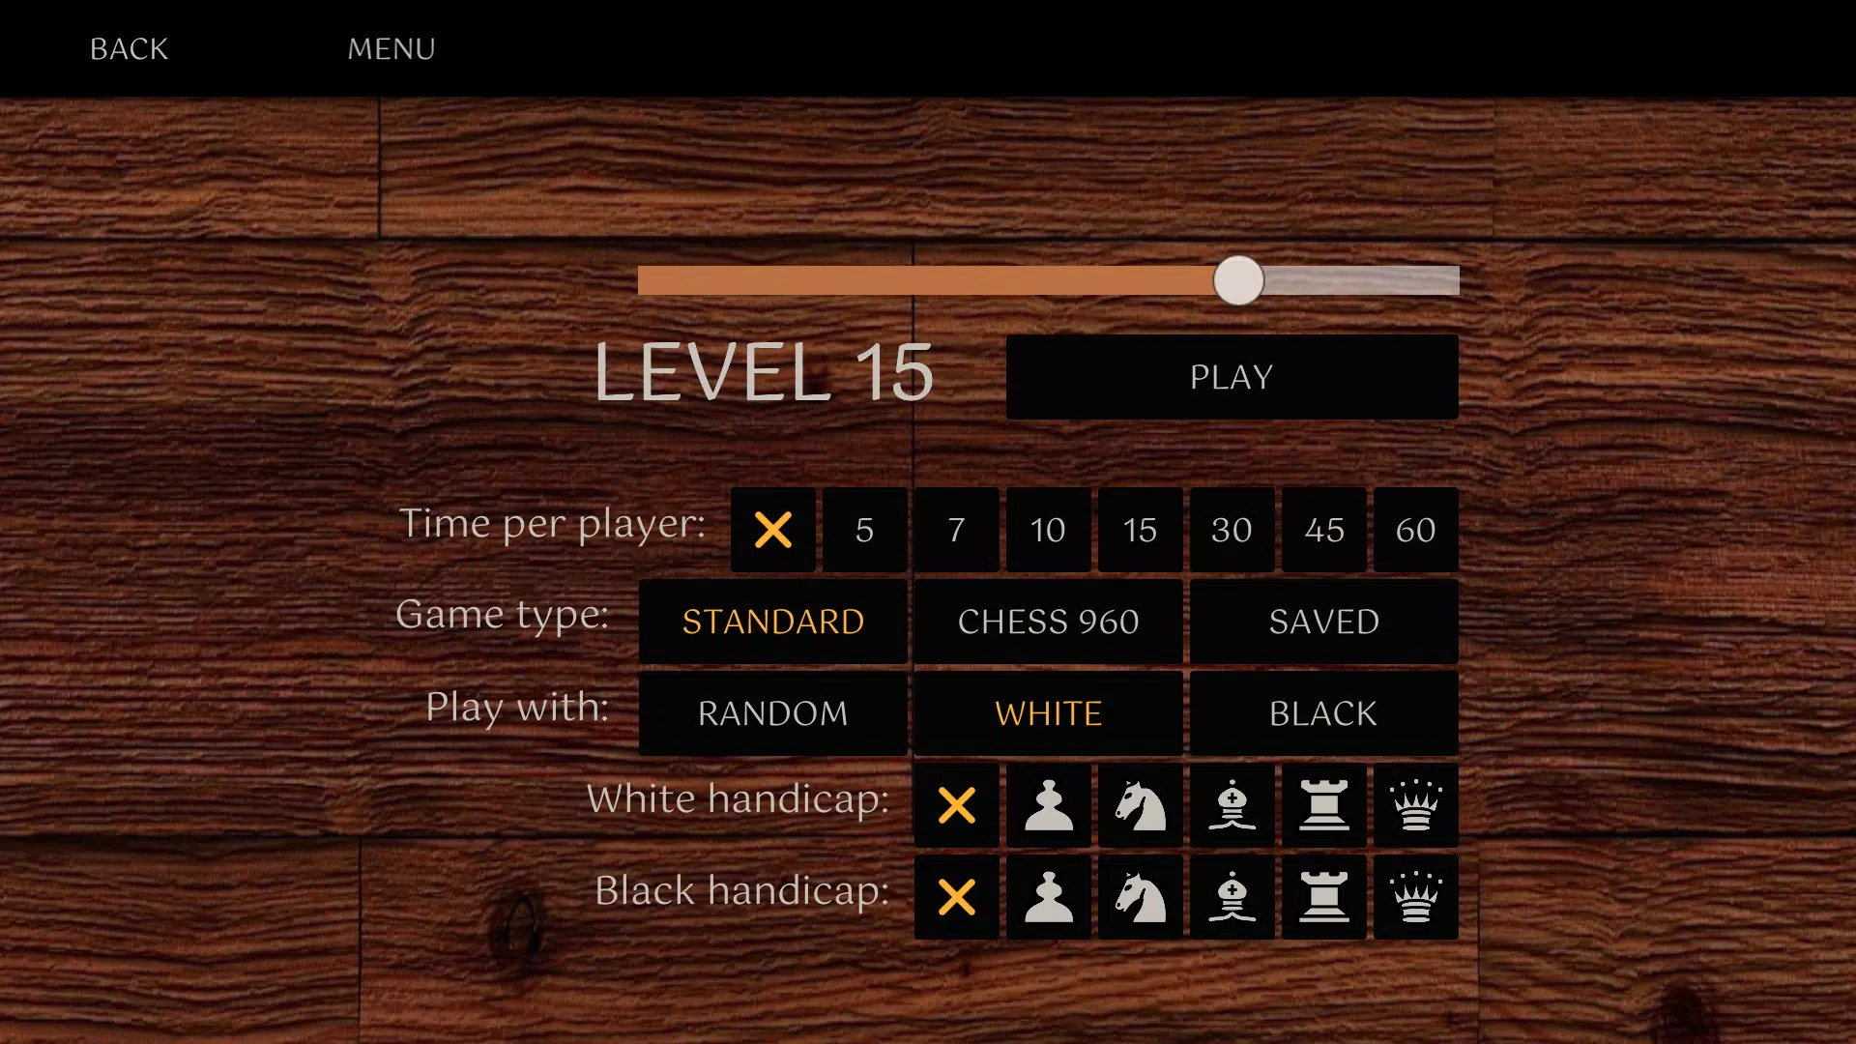
Task: Select RANDOM play with option
Action: [x=772, y=712]
